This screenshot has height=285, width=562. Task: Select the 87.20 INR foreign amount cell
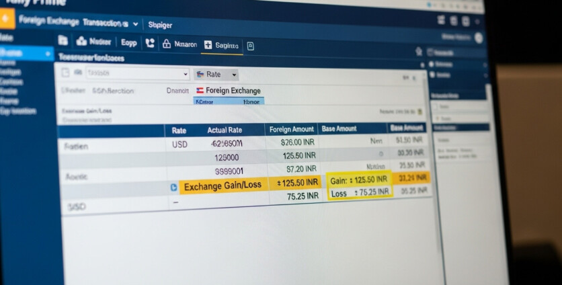(301, 169)
